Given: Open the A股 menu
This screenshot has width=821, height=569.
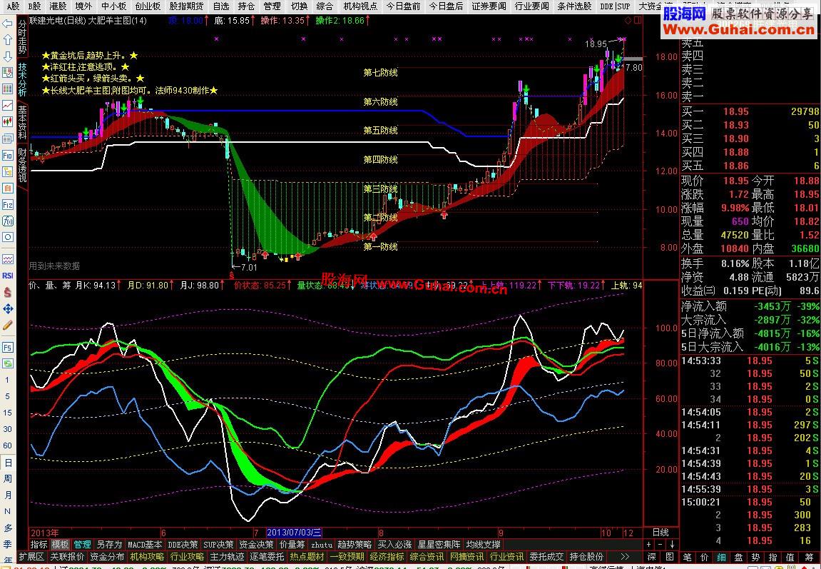Looking at the screenshot, I should pyautogui.click(x=12, y=6).
